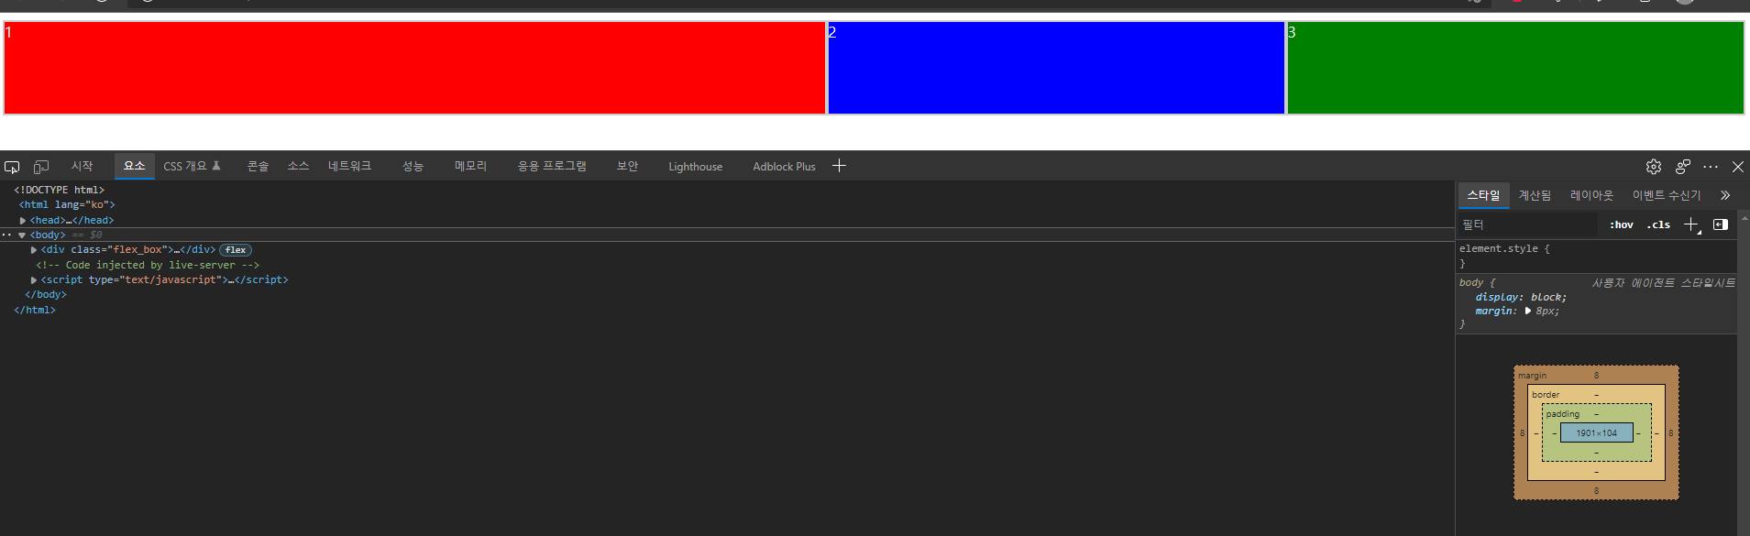Open the 보안 tab
1750x536 pixels.
627,166
